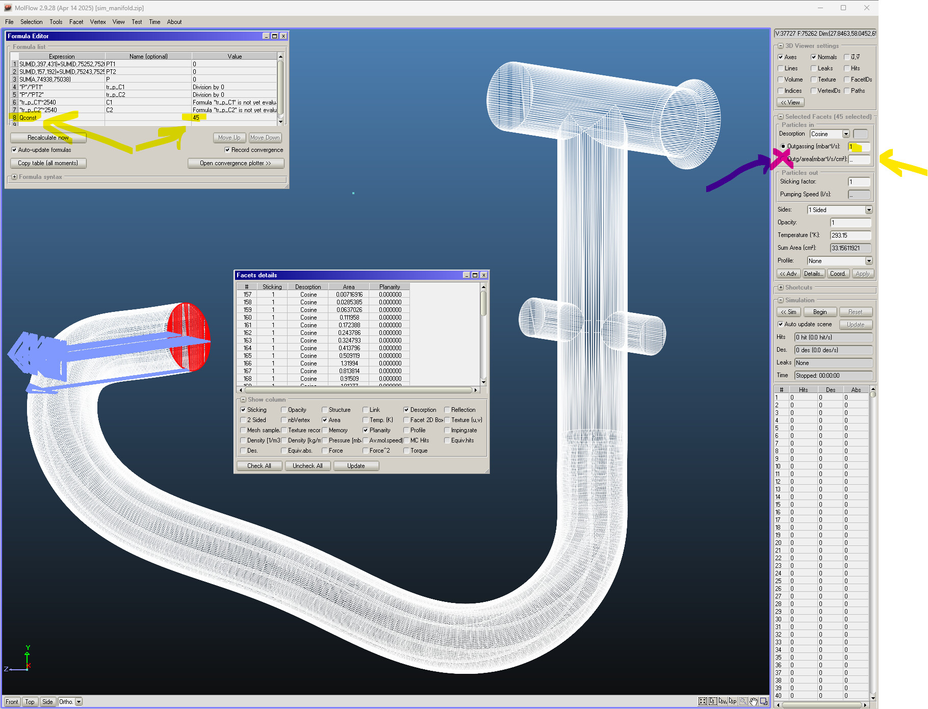Enable the FacetIDs checkbox
The width and height of the screenshot is (928, 709).
pos(847,80)
